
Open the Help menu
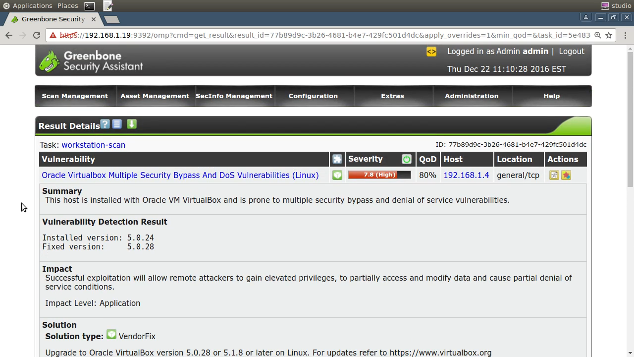click(x=551, y=96)
